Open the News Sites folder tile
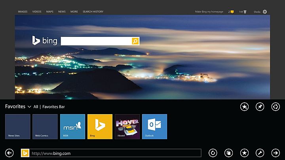The image size is (285, 160). click(x=18, y=127)
